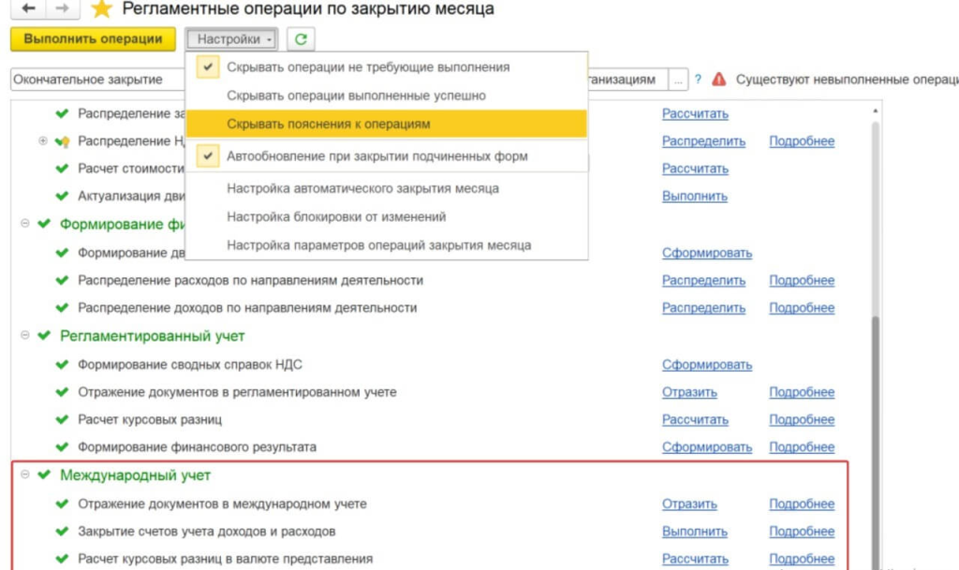Click the yellow star favorites icon
Viewport: 959px width, 570px height.
click(x=103, y=9)
